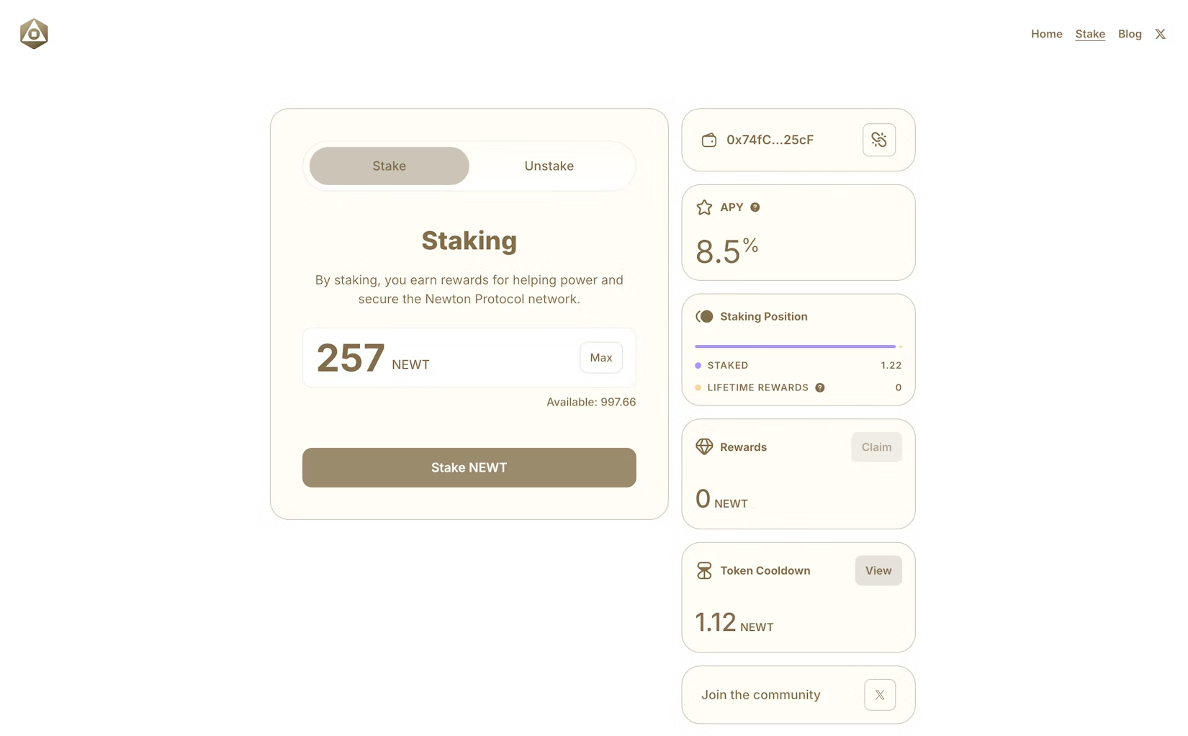Screen dimensions: 1188x736
Task: Click the Token Cooldown hourglass icon
Action: (x=704, y=570)
